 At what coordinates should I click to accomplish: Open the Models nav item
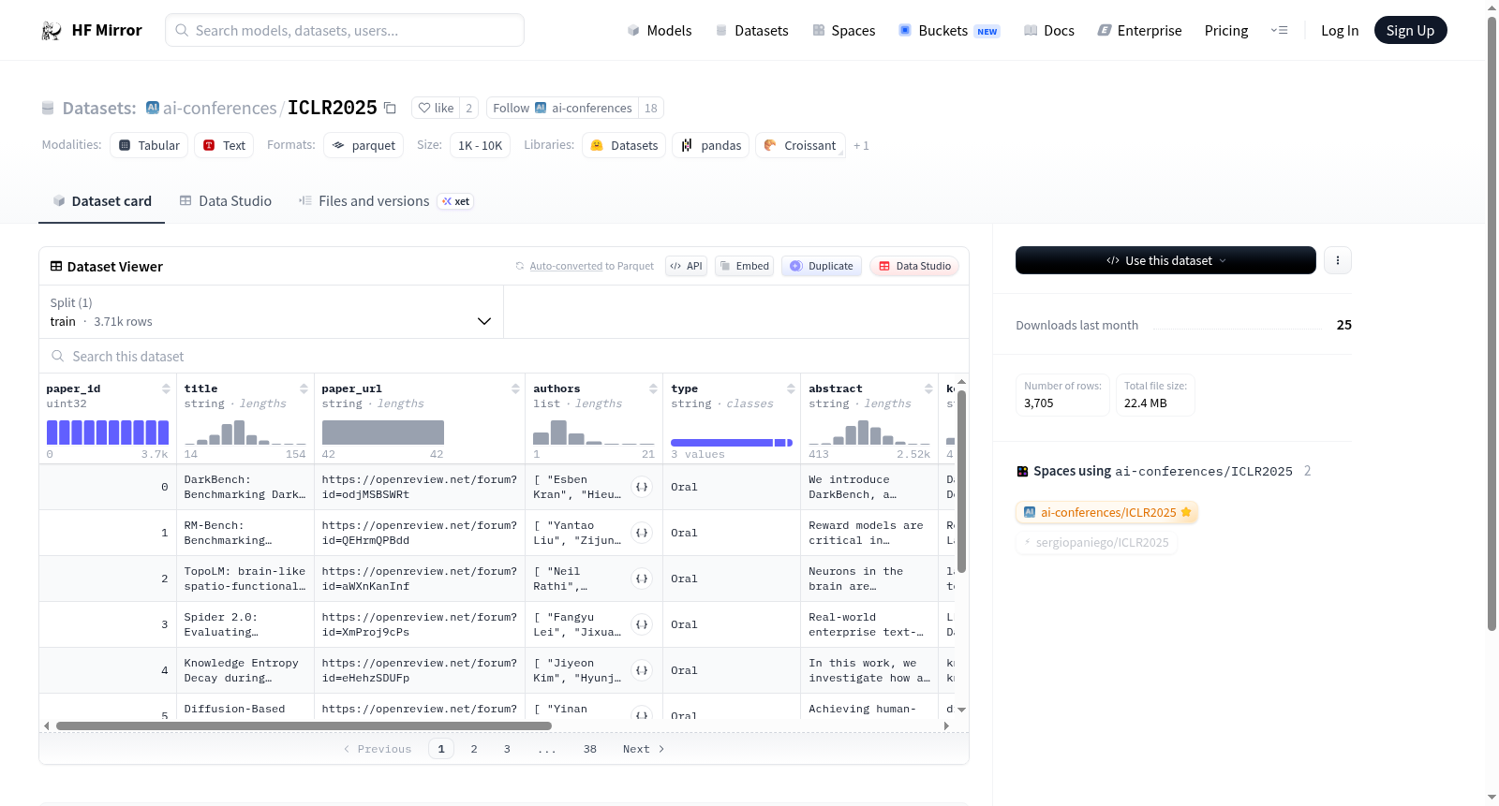[660, 31]
